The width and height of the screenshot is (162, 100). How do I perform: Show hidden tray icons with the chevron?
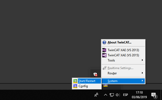point(106,95)
